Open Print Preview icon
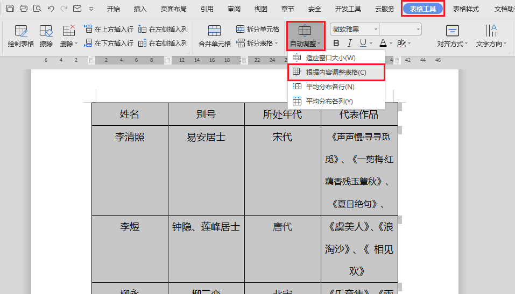Image resolution: width=515 pixels, height=294 pixels. click(x=37, y=9)
